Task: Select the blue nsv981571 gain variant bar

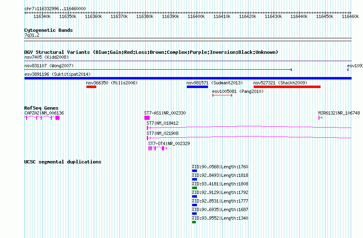Action: point(197,87)
